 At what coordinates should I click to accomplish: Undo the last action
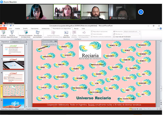point(7,25)
